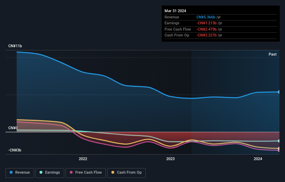Click the Cash From Op endpoint marker

(279, 149)
